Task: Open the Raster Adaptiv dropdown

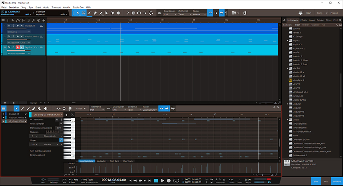Action: click(199, 14)
